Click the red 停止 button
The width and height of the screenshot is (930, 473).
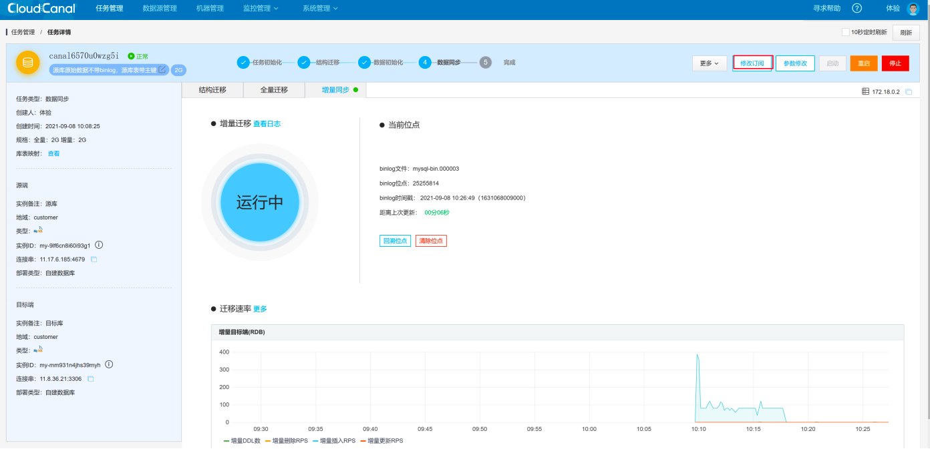[x=895, y=63]
